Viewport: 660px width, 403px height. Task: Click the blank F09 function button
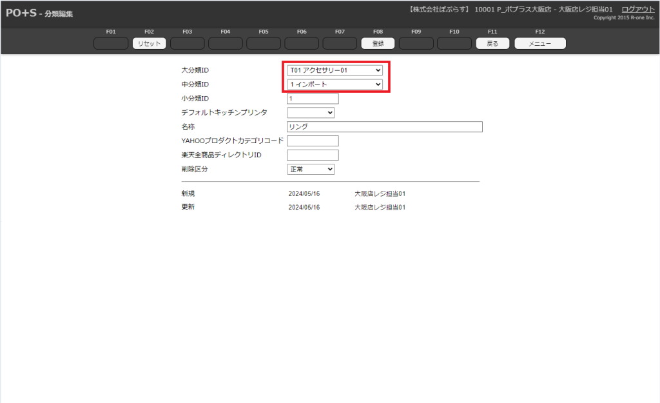(416, 44)
